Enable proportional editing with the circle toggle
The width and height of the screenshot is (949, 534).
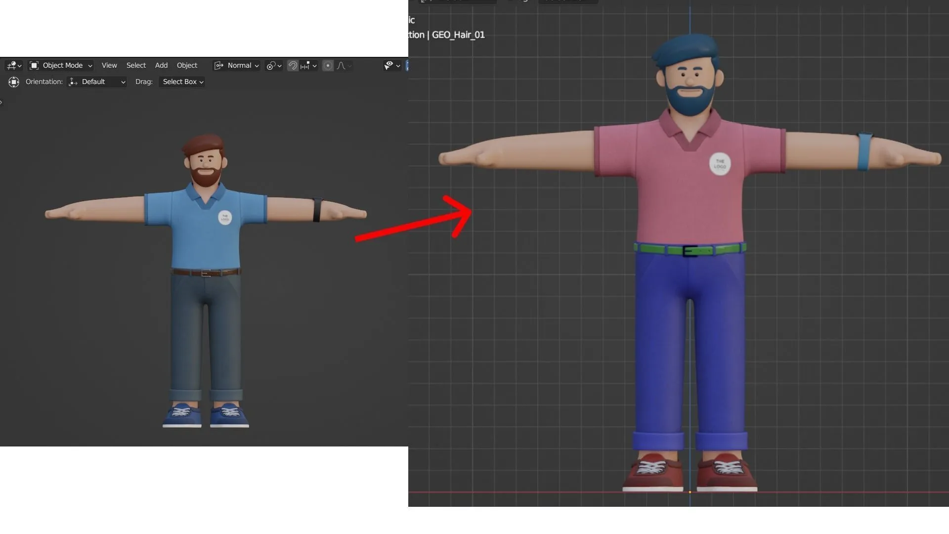[328, 65]
